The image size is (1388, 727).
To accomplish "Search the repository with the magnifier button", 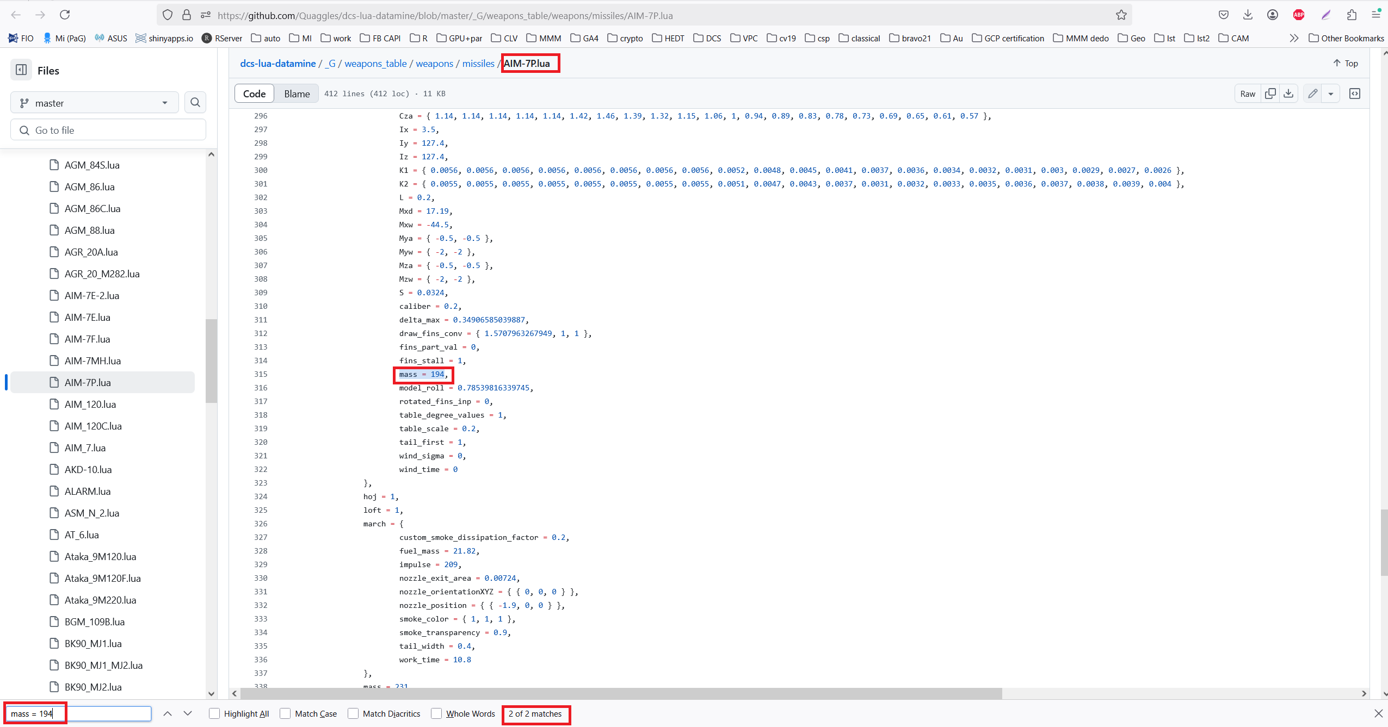I will 195,102.
